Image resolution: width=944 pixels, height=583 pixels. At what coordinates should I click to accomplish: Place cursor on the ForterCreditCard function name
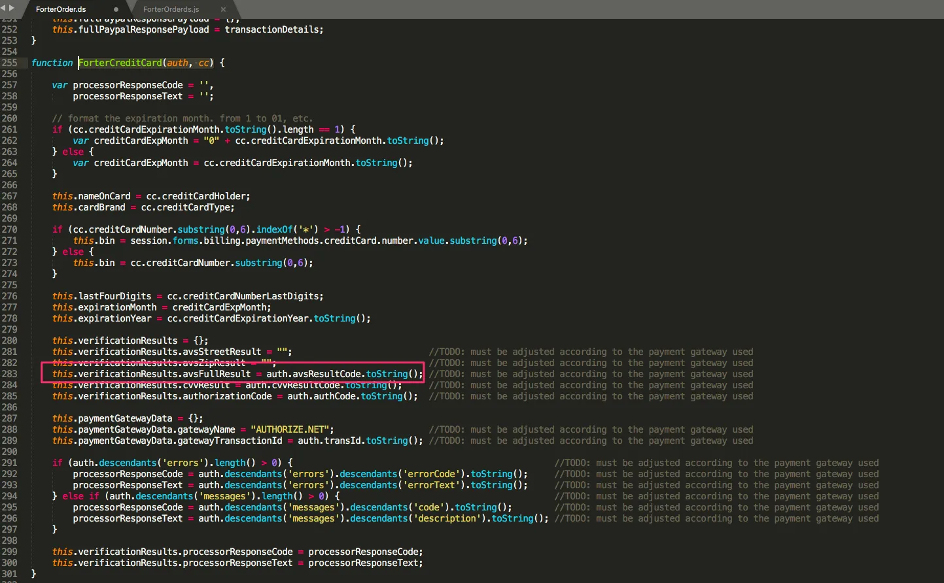pyautogui.click(x=120, y=63)
